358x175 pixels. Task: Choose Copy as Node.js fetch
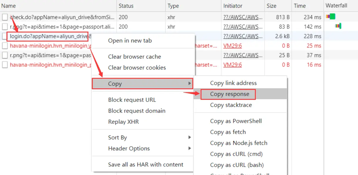coord(238,143)
